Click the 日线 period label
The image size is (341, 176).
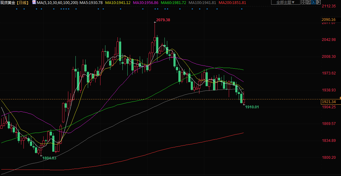23,2
